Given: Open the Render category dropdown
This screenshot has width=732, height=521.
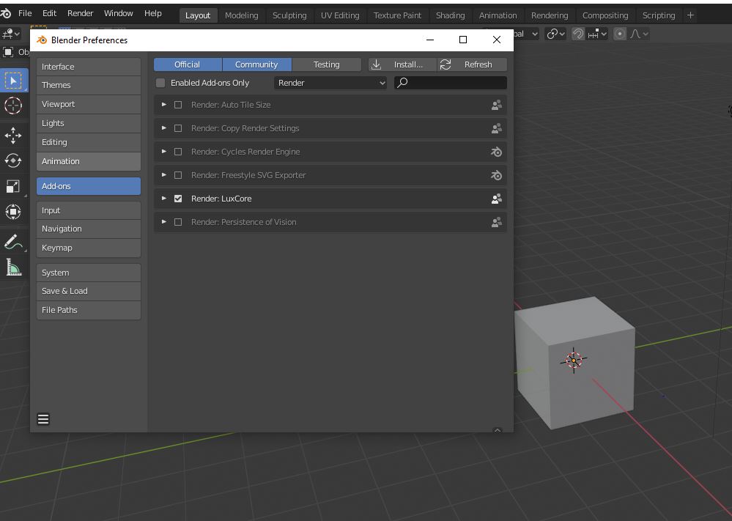Looking at the screenshot, I should coord(330,83).
